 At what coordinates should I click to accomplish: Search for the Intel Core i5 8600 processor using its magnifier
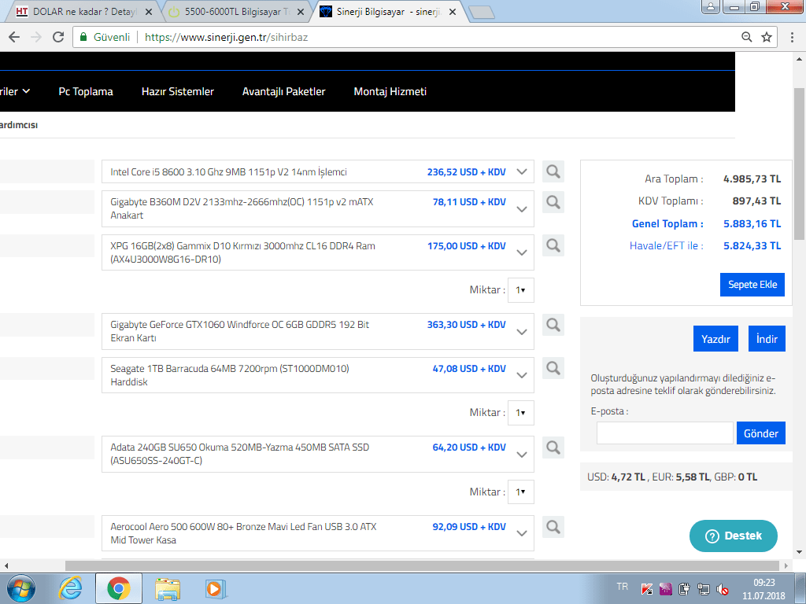point(553,171)
